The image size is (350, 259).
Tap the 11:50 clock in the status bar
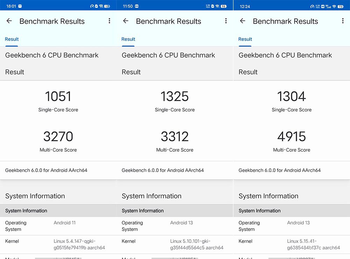pyautogui.click(x=128, y=6)
